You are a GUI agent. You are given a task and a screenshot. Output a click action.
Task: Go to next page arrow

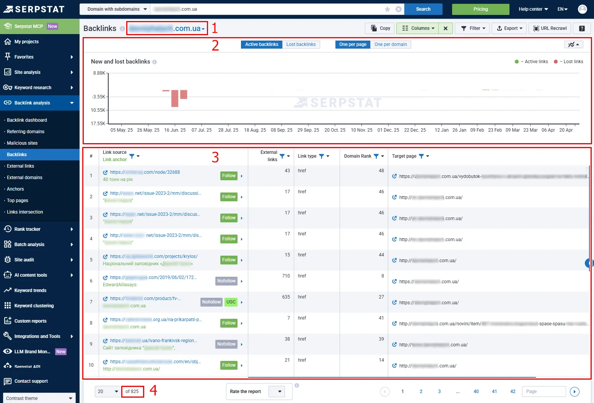coord(574,392)
